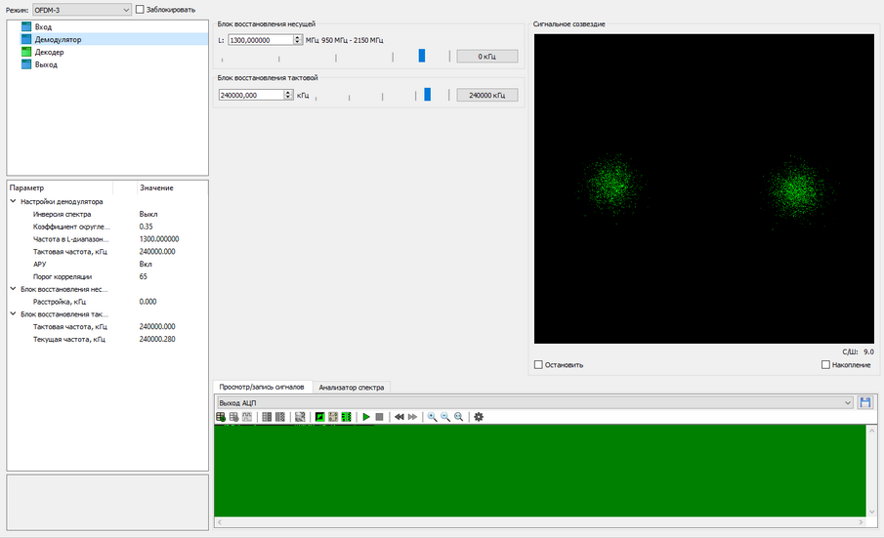Click the zoom out magnifier icon

tap(444, 417)
